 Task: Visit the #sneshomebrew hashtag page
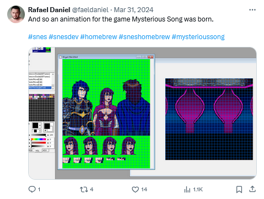pos(144,37)
